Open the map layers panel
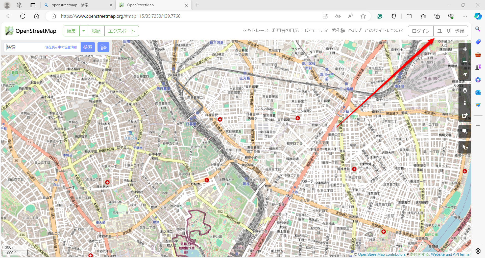The height and width of the screenshot is (258, 485). tap(465, 90)
